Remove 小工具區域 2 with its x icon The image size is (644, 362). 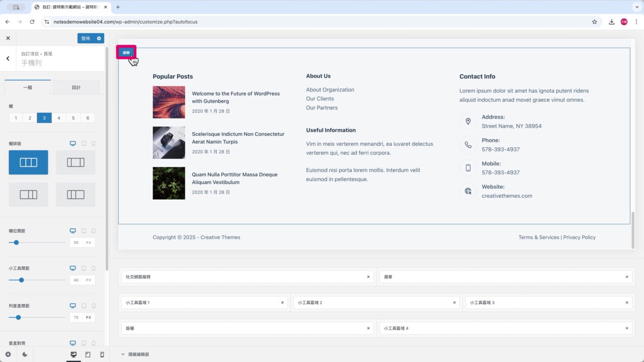point(454,303)
